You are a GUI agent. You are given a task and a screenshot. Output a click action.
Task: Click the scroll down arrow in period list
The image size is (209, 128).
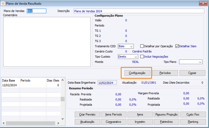pyautogui.click(x=62, y=119)
